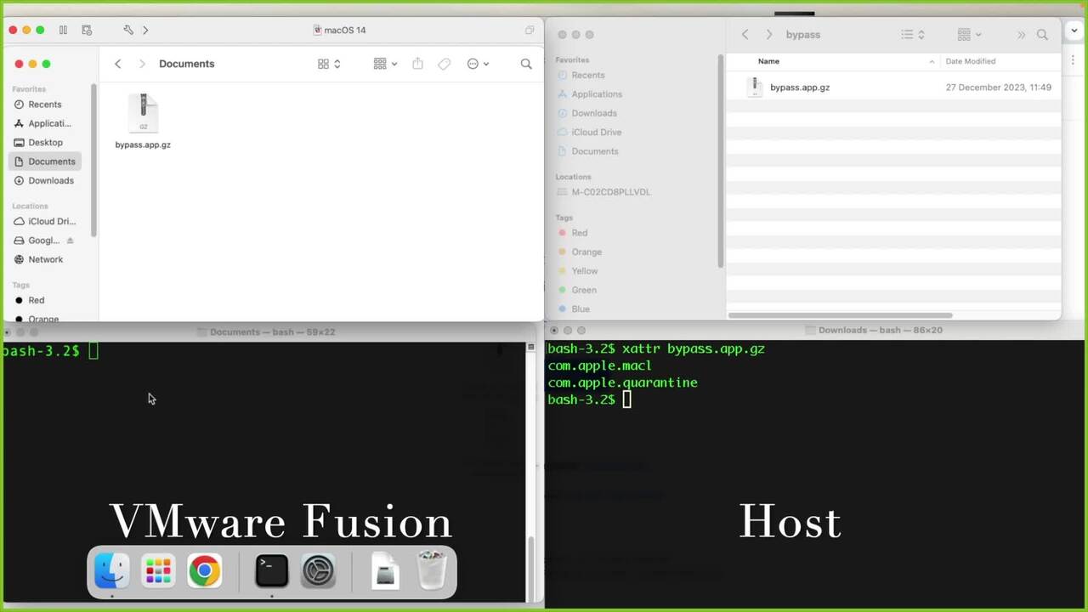
Task: Open the more actions ellipsis menu in guest Finder
Action: click(x=473, y=64)
